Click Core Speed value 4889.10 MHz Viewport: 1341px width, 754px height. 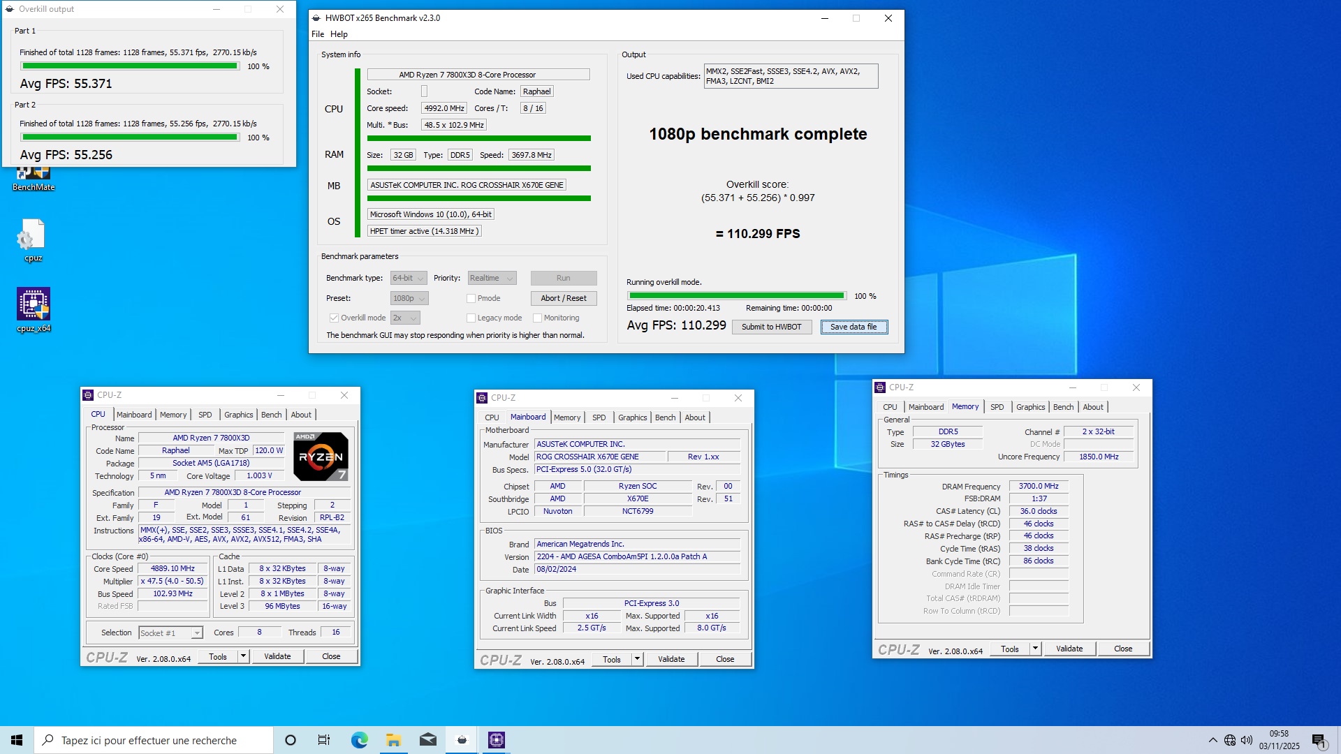click(x=173, y=569)
